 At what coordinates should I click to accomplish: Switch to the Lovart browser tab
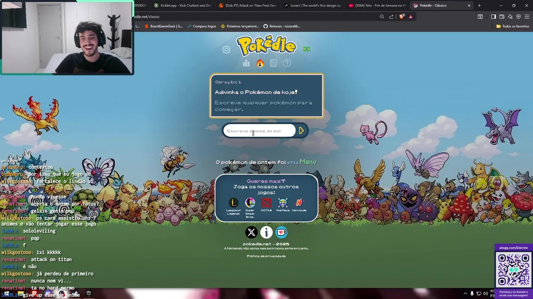312,5
